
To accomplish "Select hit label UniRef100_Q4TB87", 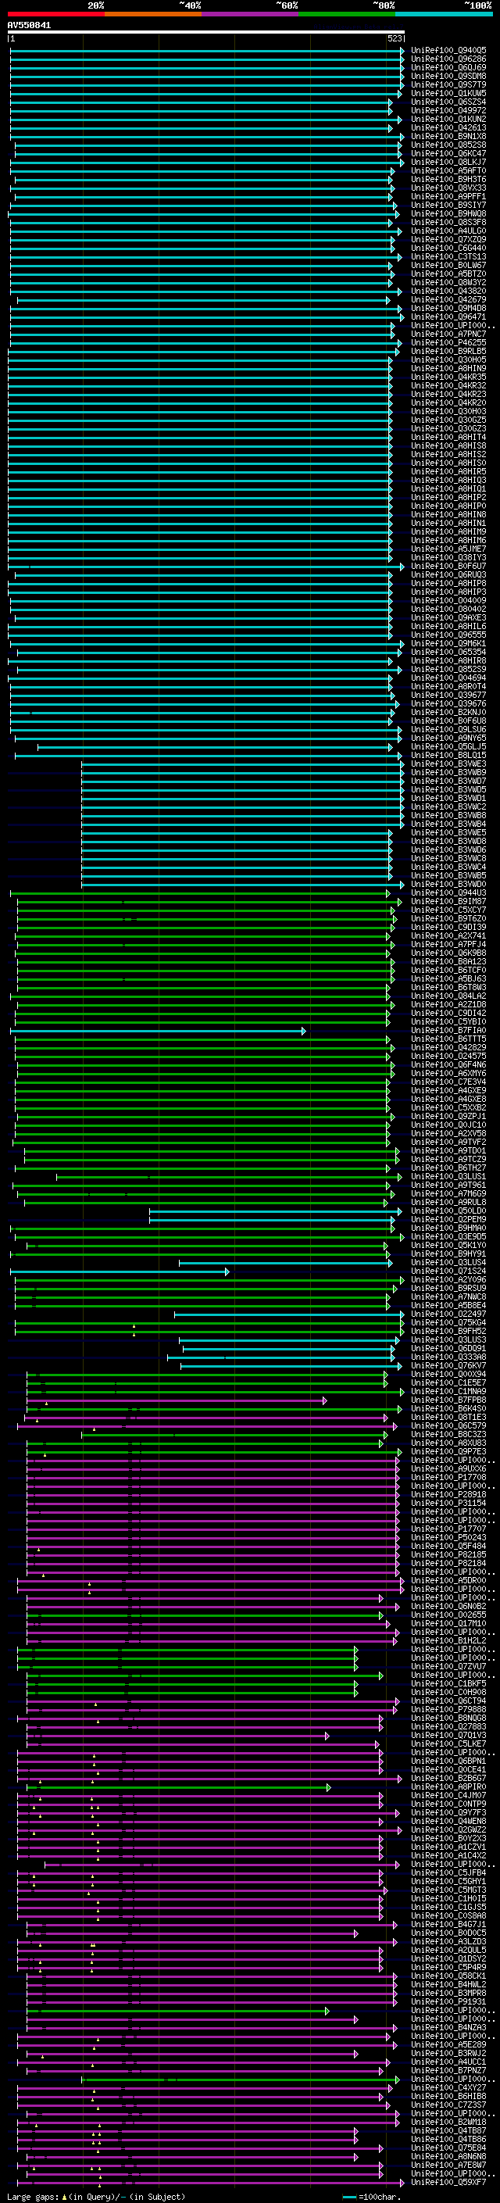I will (x=448, y=2130).
